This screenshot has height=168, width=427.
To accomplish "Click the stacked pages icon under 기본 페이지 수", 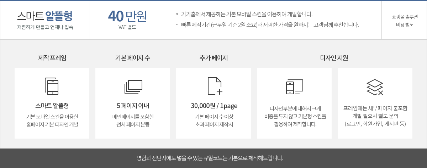I will [x=133, y=86].
